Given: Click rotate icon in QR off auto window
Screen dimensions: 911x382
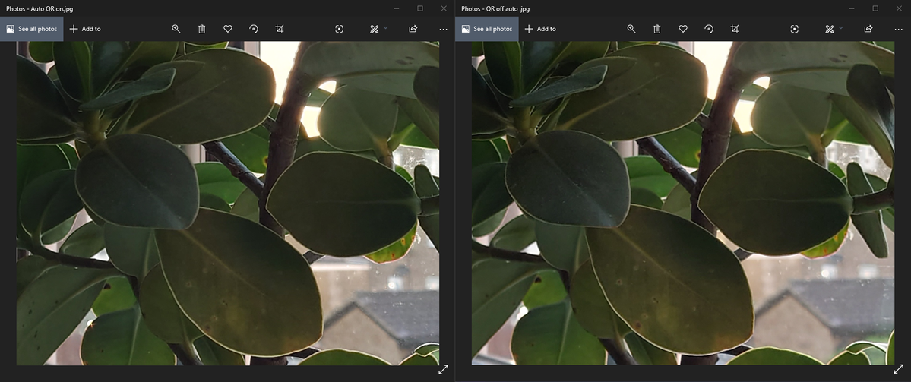Looking at the screenshot, I should tap(708, 29).
